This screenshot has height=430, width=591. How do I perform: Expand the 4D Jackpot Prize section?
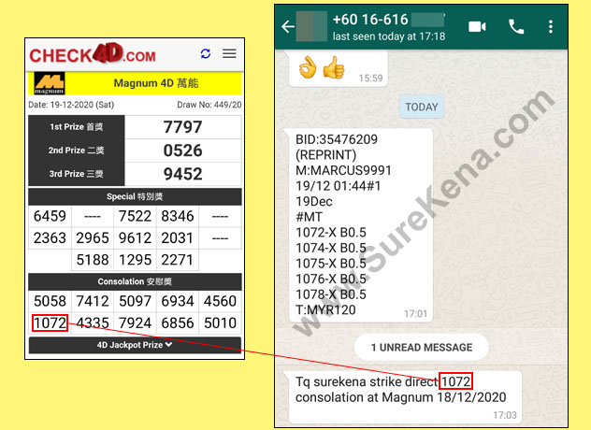coord(135,345)
